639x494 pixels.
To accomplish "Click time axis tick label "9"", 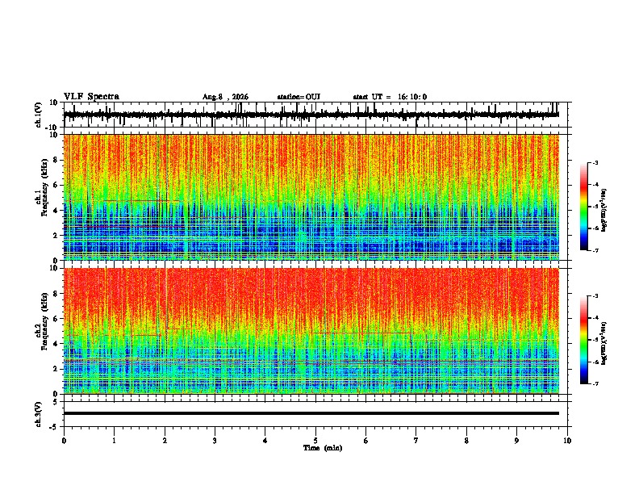I will point(516,441).
